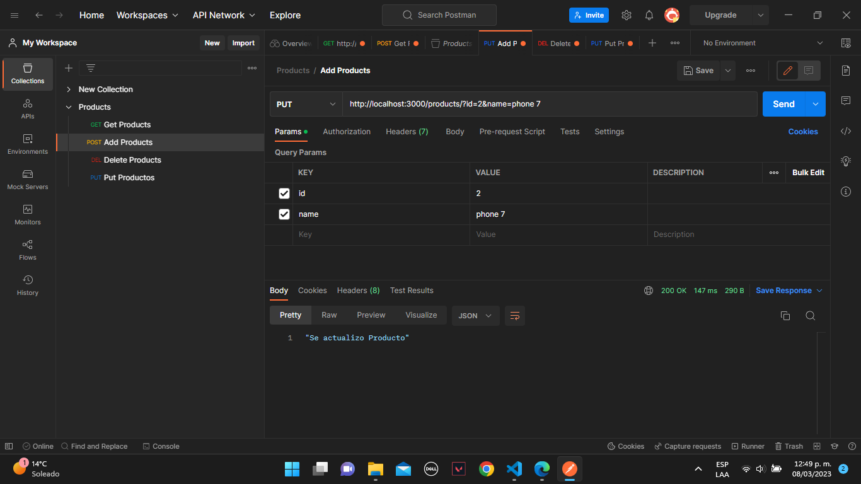Uncheck the id query parameter
Image resolution: width=861 pixels, height=484 pixels.
pos(284,193)
